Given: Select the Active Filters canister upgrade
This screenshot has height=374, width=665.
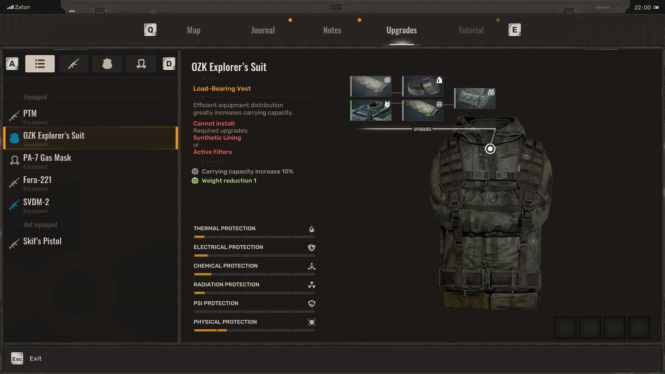Looking at the screenshot, I should point(423,86).
